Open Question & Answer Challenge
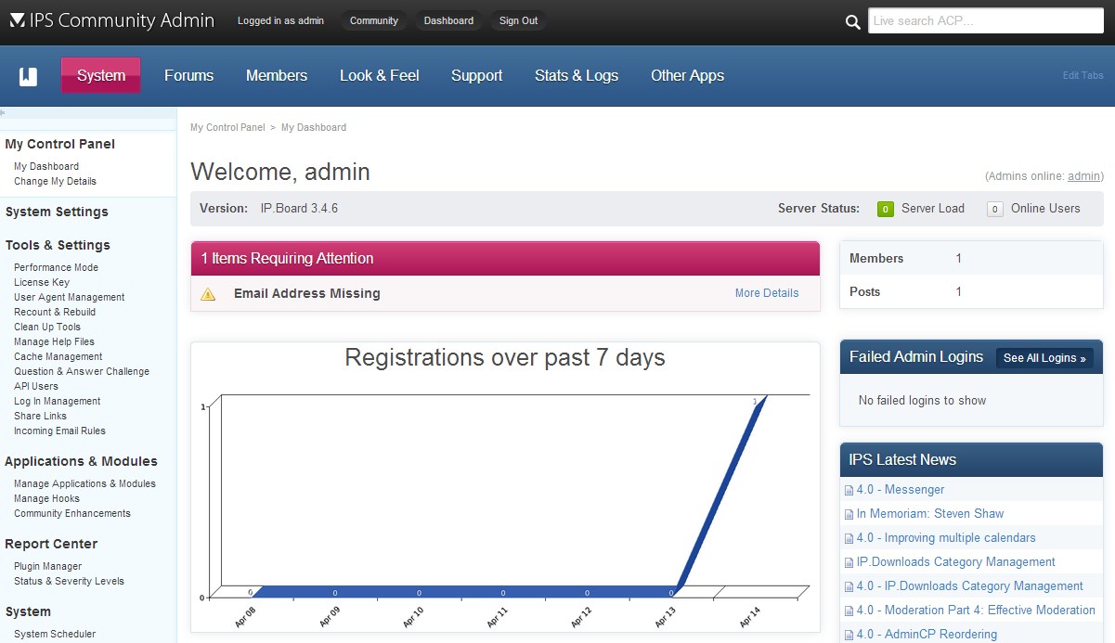The height and width of the screenshot is (643, 1115). point(82,372)
